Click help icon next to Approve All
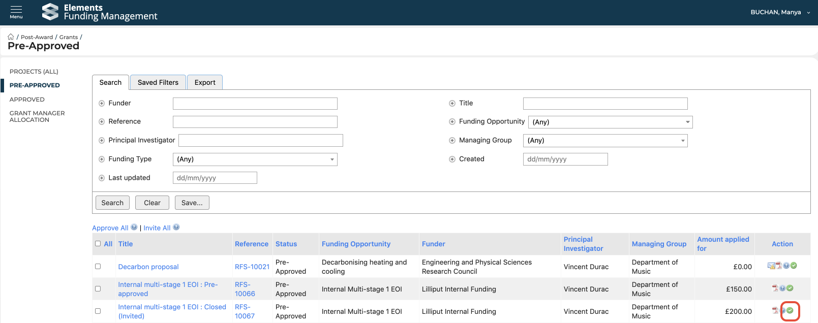Image resolution: width=818 pixels, height=323 pixels. pyautogui.click(x=134, y=228)
